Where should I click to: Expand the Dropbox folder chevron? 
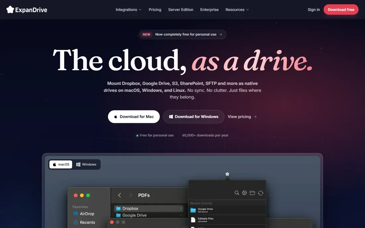tap(181, 208)
